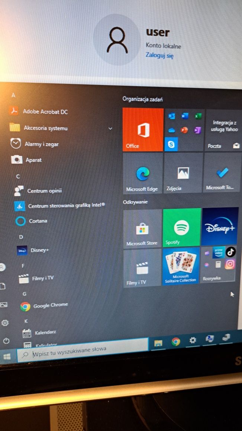
Task: Open the Zdjęcia photos tile
Action: point(183,173)
